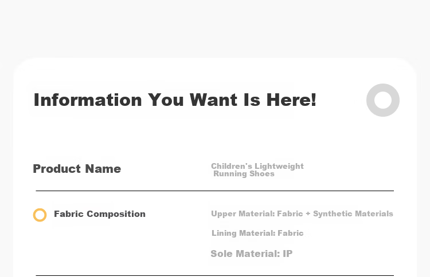Click the word 'Want' in the heading

click(213, 100)
